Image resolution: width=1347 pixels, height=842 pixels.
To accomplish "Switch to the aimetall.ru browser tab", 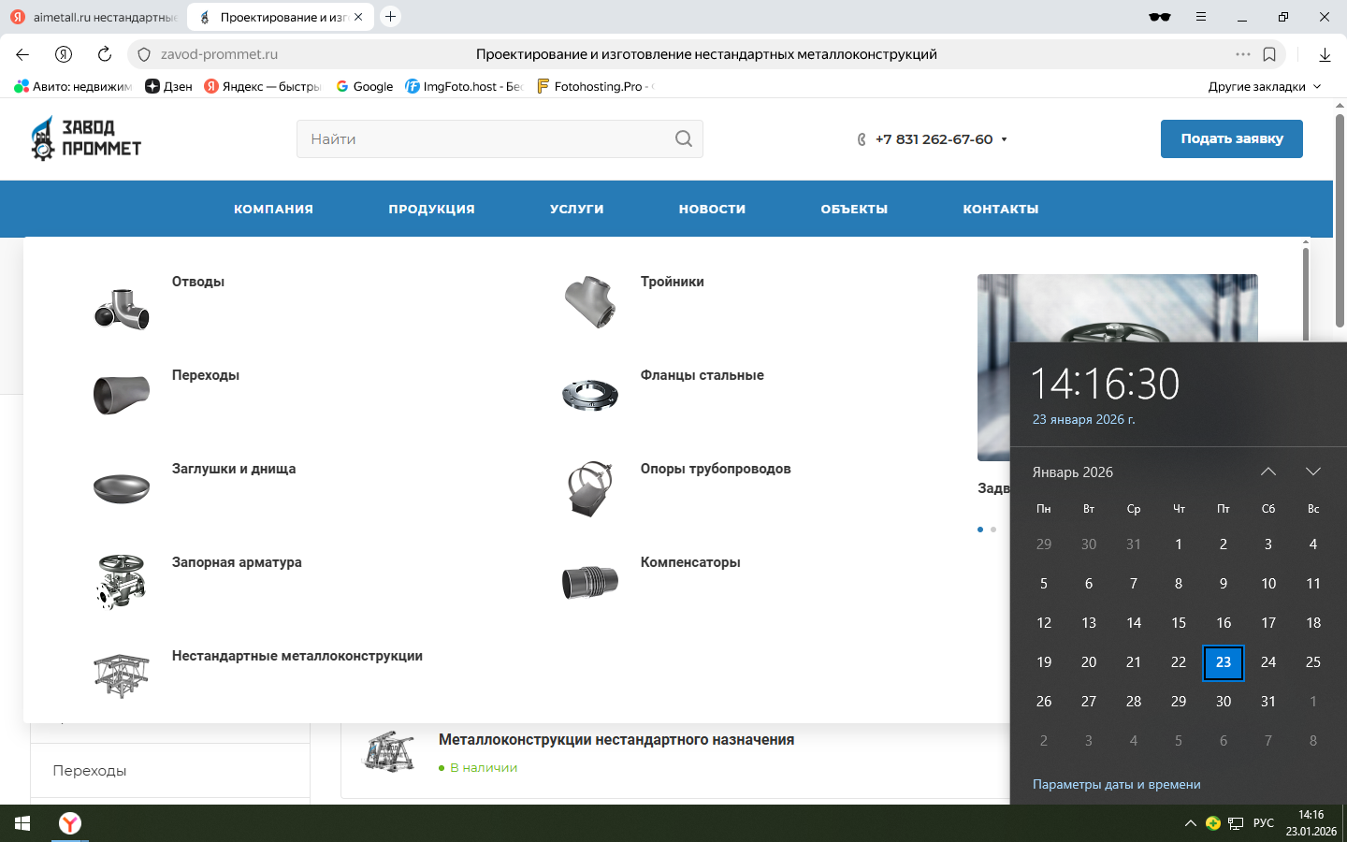I will 94,17.
